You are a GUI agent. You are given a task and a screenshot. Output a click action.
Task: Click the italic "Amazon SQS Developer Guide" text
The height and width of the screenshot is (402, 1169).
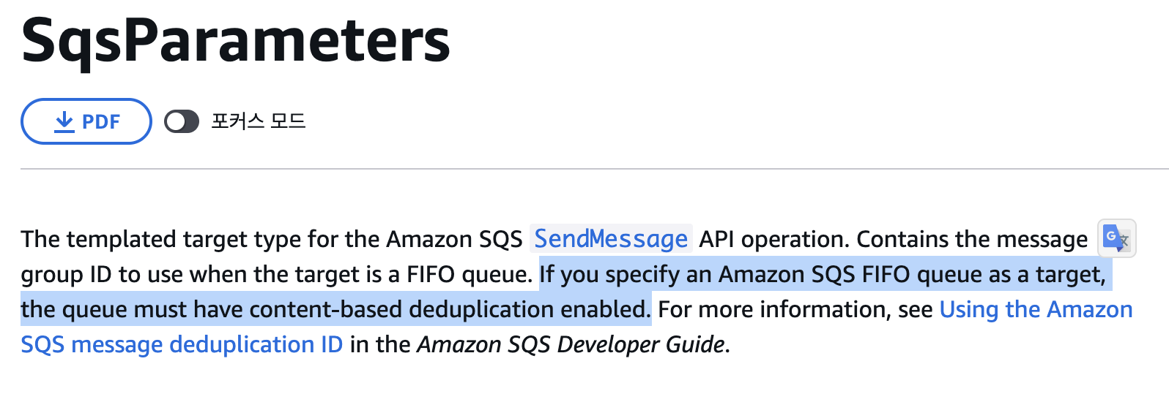(571, 344)
